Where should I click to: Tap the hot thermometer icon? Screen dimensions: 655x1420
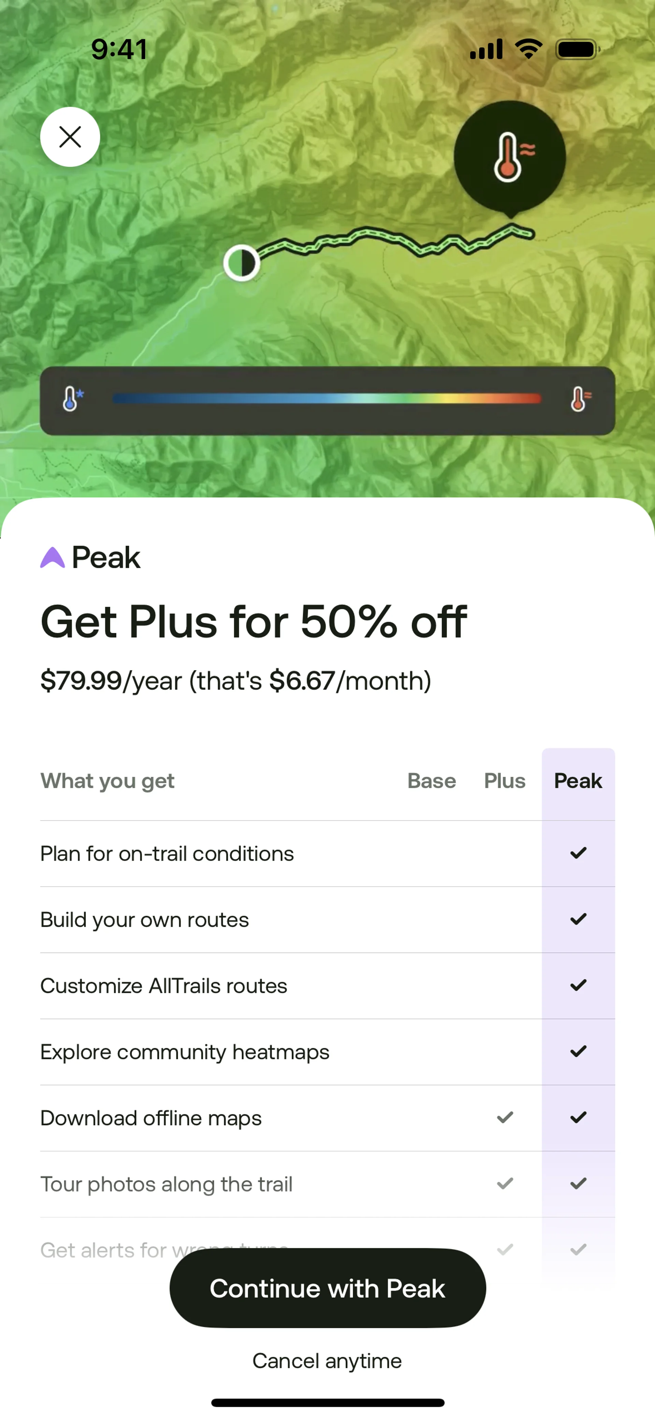point(579,399)
